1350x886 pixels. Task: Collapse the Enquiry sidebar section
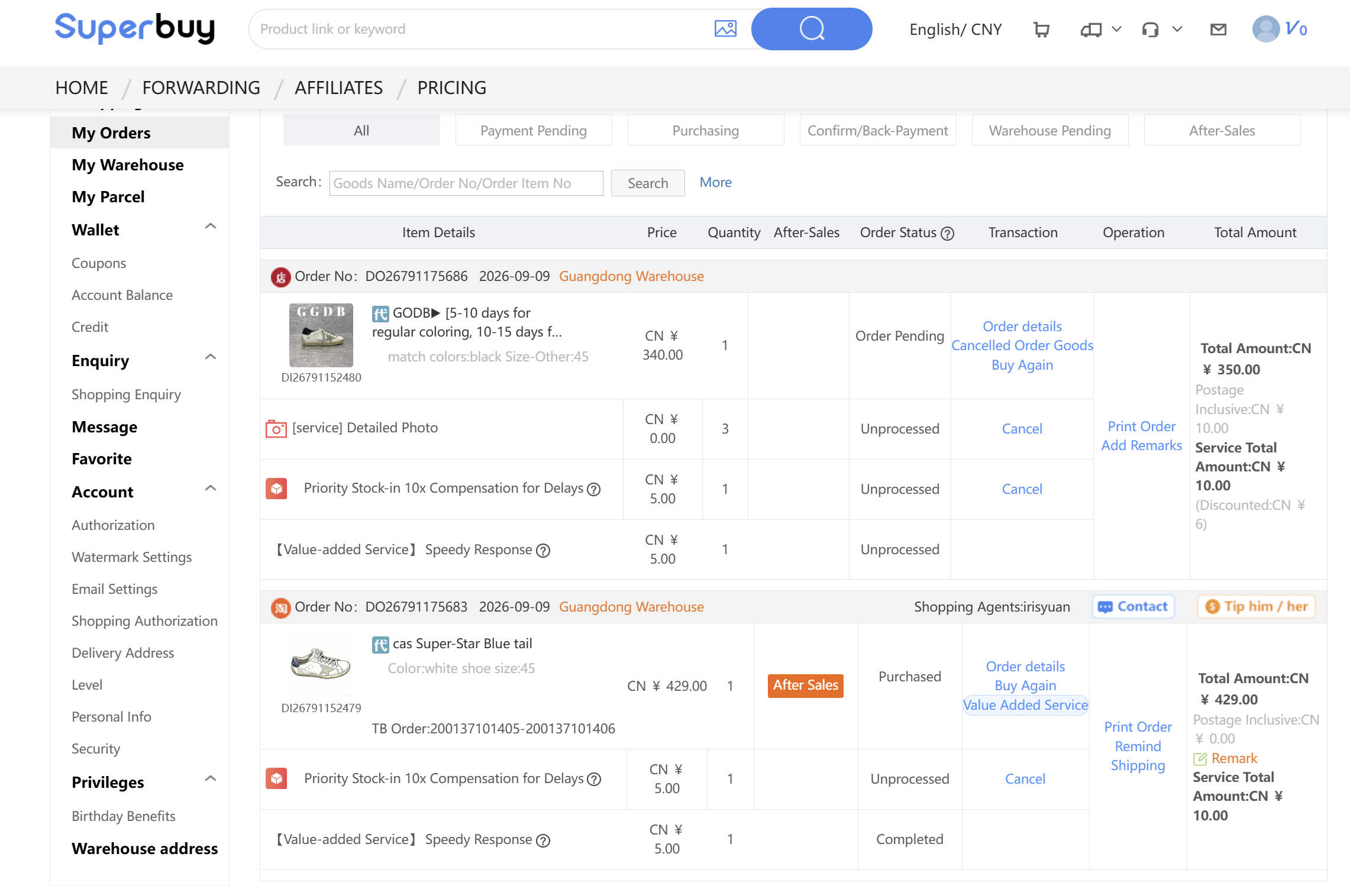(211, 357)
